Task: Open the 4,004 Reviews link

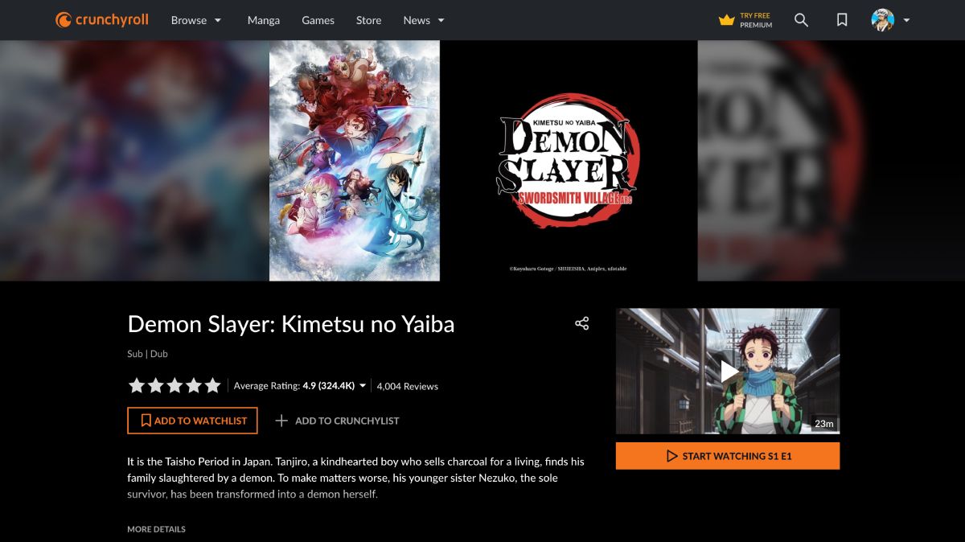Action: (408, 386)
